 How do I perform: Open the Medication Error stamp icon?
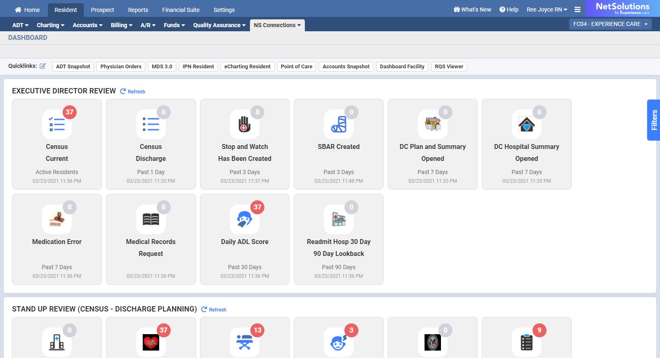(x=57, y=219)
